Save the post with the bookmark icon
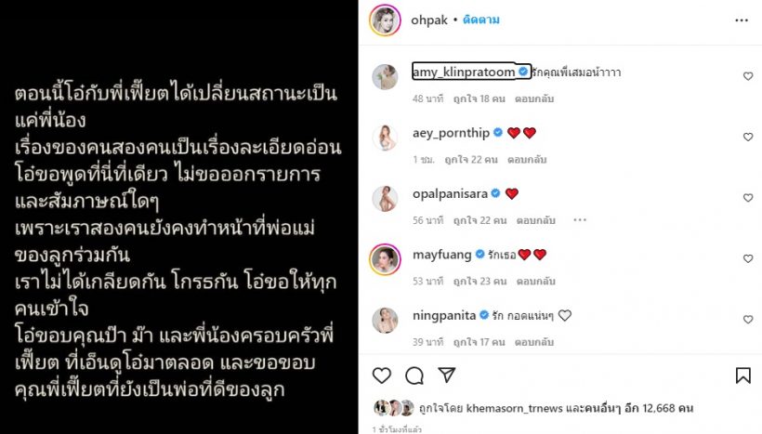Image resolution: width=762 pixels, height=434 pixels. pyautogui.click(x=743, y=375)
